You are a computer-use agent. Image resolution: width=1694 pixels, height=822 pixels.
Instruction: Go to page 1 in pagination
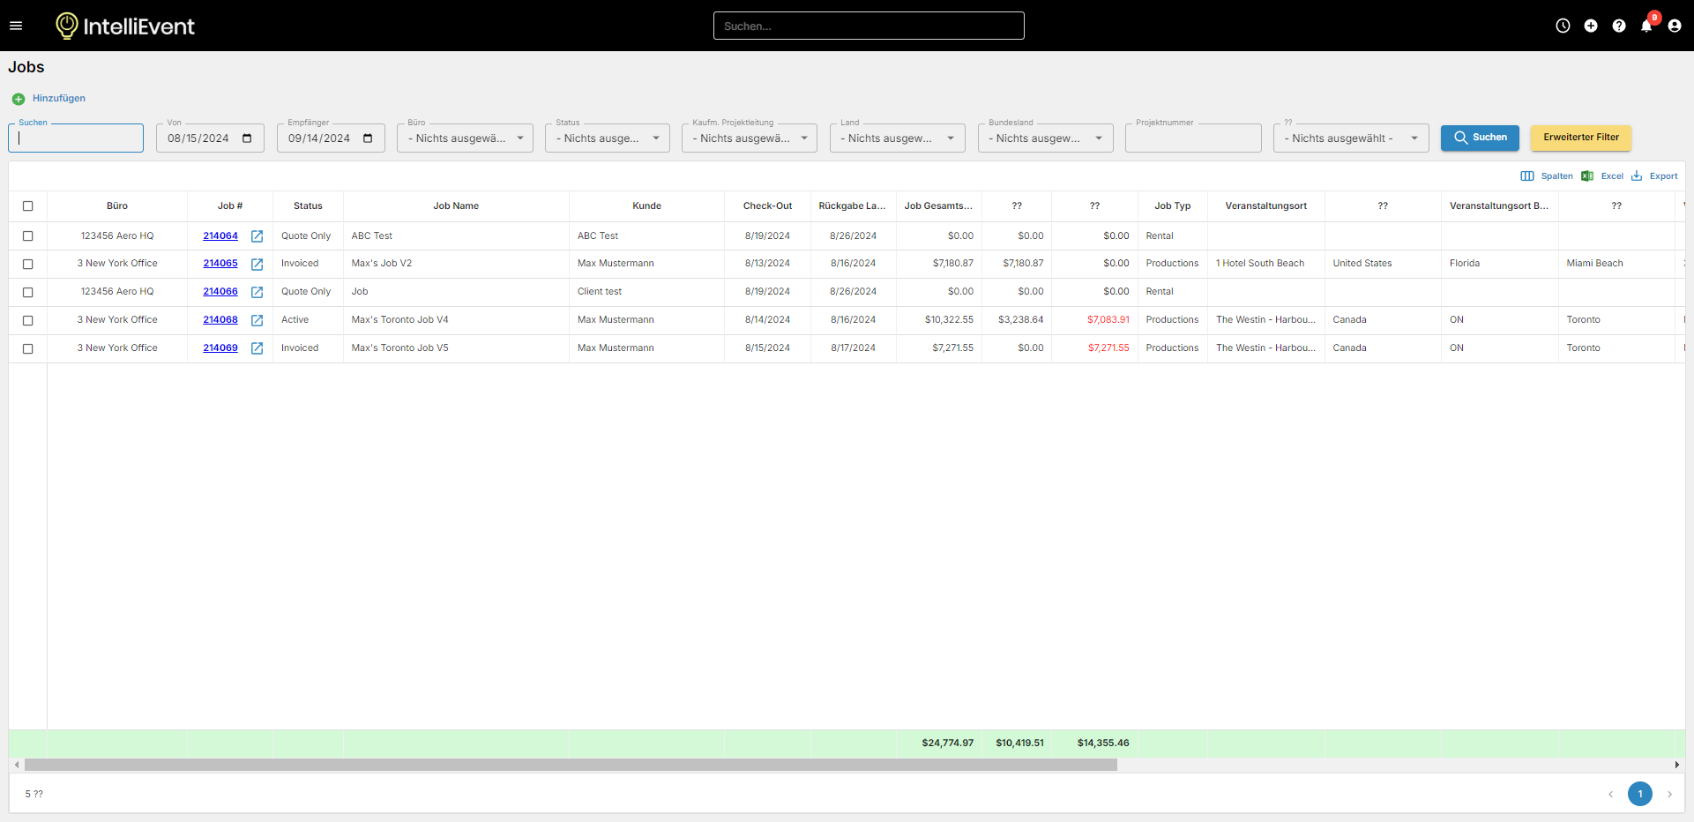click(x=1640, y=794)
